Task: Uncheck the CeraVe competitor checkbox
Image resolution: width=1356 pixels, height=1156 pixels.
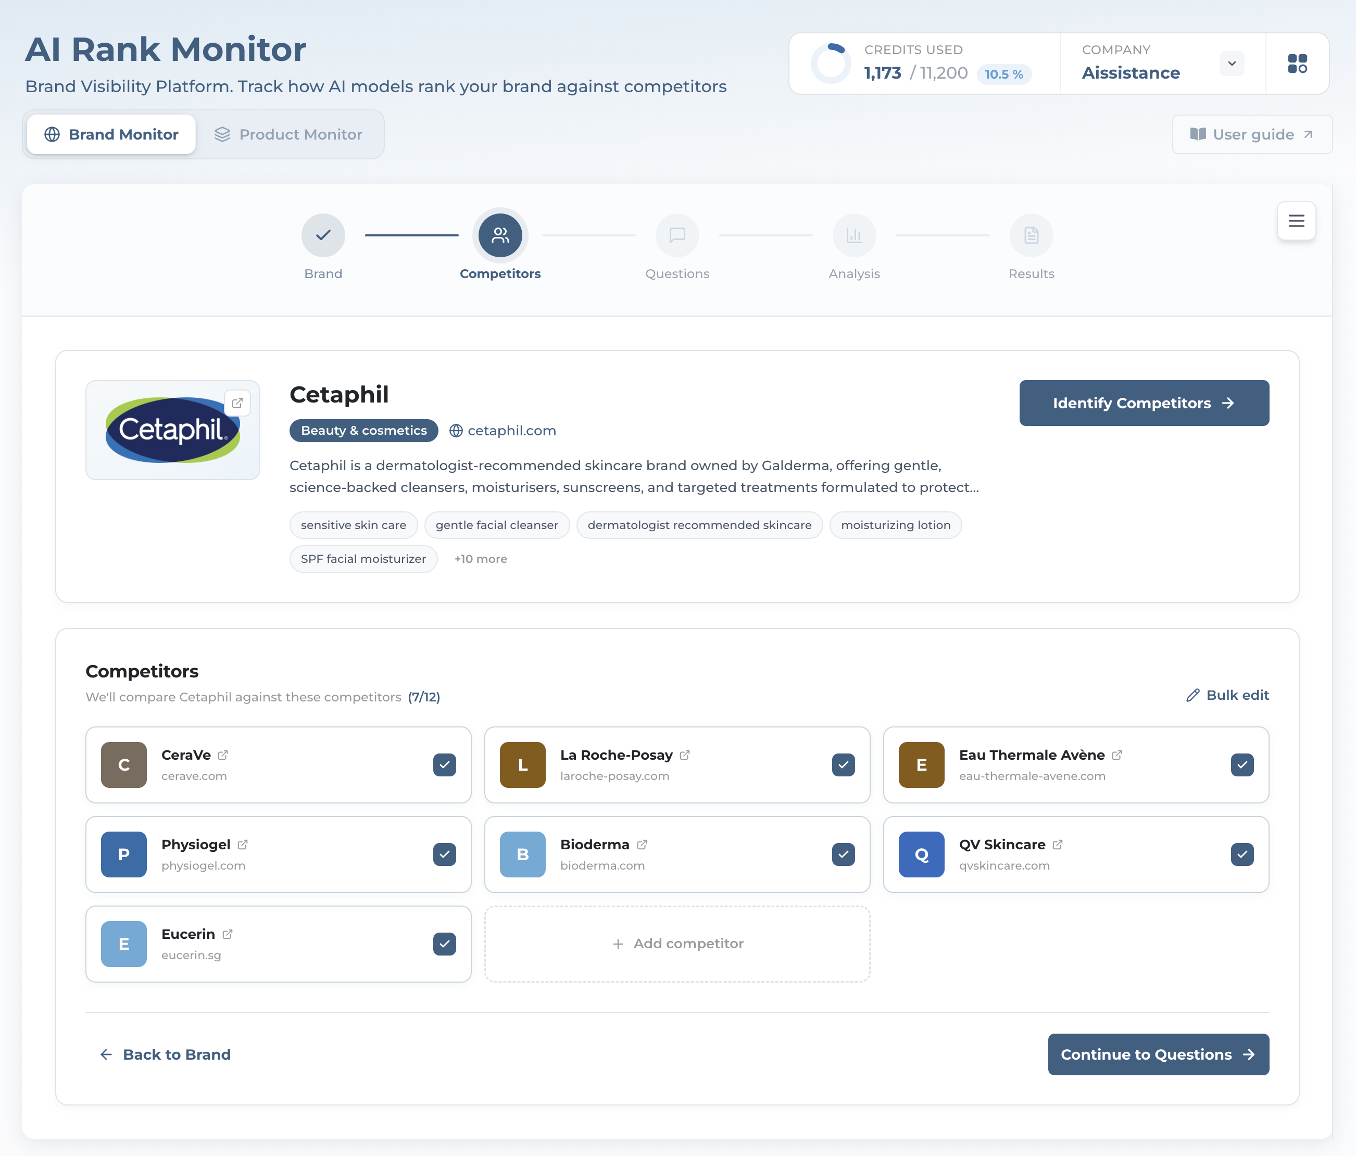Action: click(444, 764)
